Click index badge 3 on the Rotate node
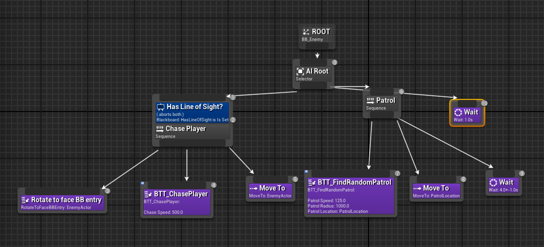Screen dimensions: 544x247 click(107, 191)
